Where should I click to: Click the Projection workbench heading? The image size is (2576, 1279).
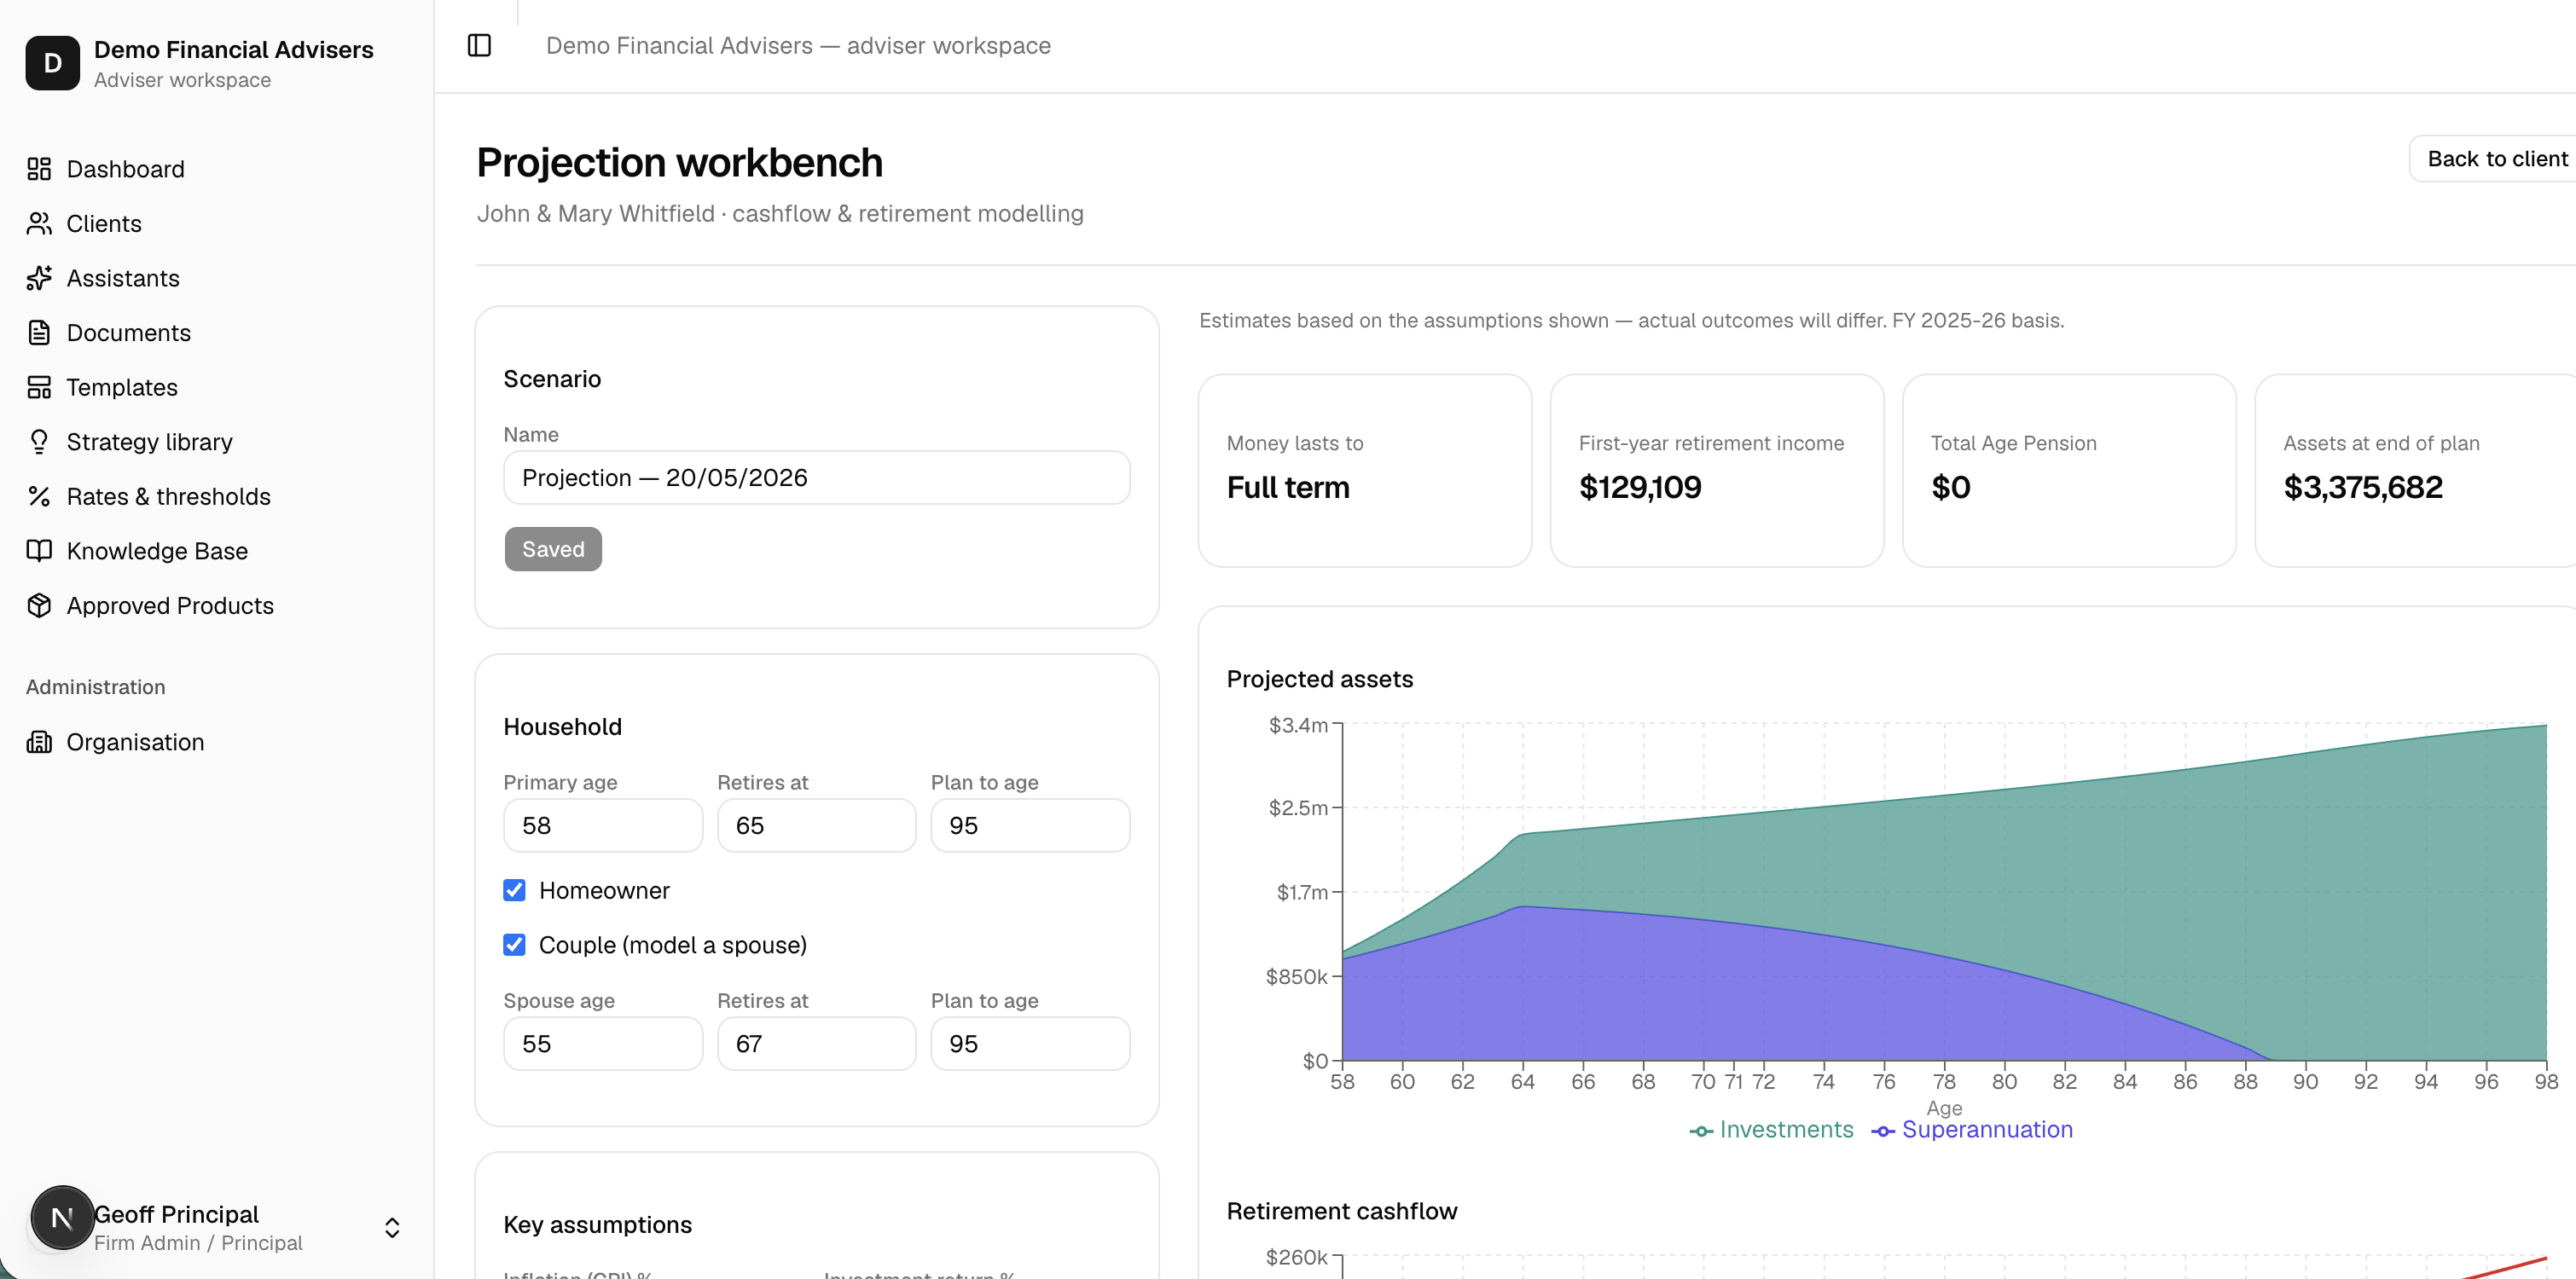(680, 163)
